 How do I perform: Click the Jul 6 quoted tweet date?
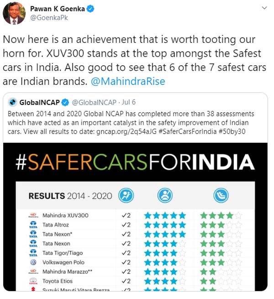click(129, 102)
